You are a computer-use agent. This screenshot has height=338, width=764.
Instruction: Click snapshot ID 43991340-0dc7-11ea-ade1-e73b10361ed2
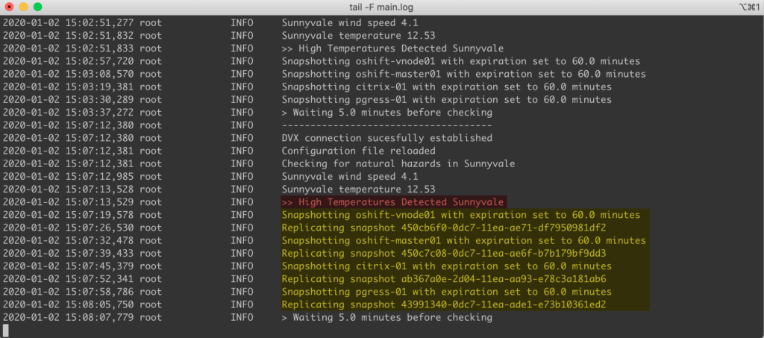[503, 305]
